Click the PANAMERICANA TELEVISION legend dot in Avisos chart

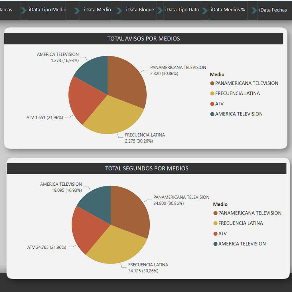pos(212,83)
